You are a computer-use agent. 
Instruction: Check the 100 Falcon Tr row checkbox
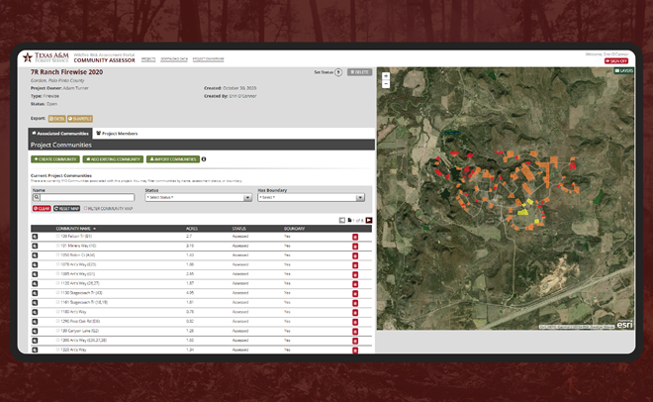[x=58, y=237]
